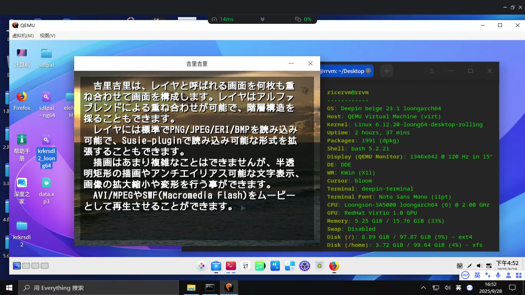
Task: Open the file manager from the Deepin dock
Action: click(x=216, y=266)
